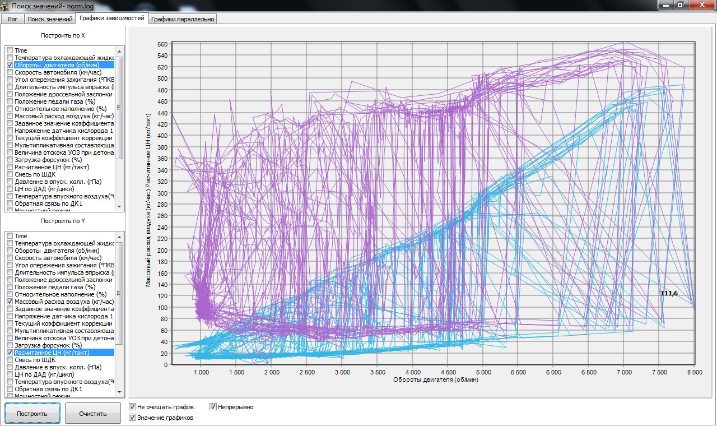Check Смесь по ШДК in Y list
The width and height of the screenshot is (717, 426).
coord(10,360)
